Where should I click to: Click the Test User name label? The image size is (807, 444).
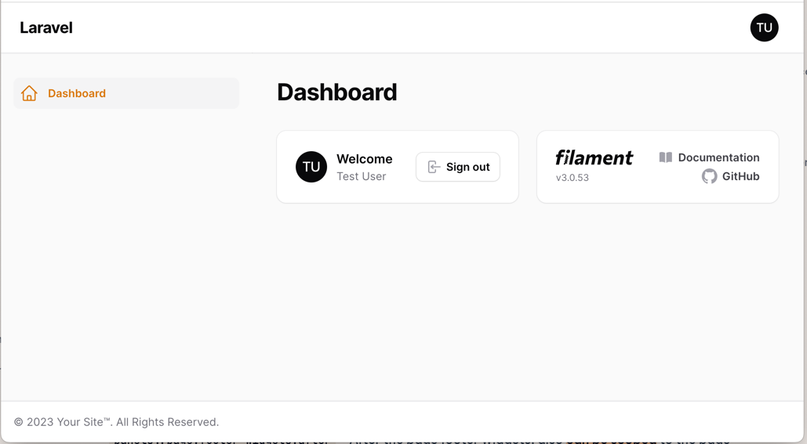pos(362,176)
